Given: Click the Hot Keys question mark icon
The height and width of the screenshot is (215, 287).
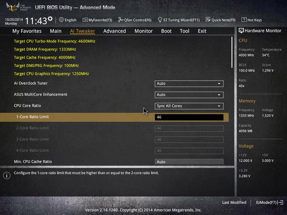Looking at the screenshot, I should (244, 20).
